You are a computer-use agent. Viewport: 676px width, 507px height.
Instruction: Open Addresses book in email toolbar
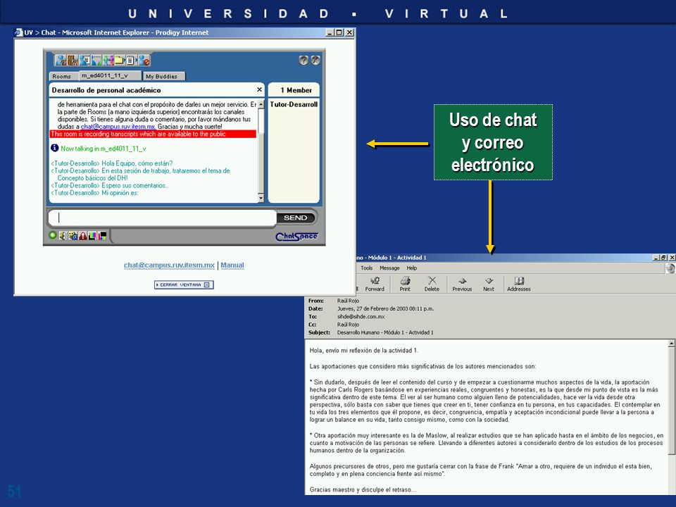[519, 284]
